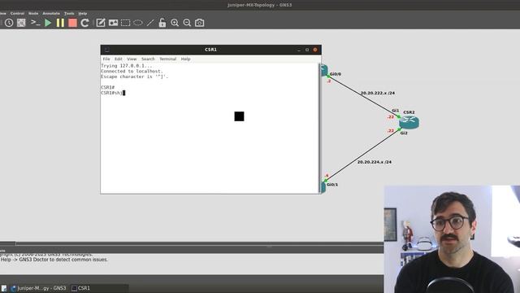Open console to all devices icon

(35, 23)
